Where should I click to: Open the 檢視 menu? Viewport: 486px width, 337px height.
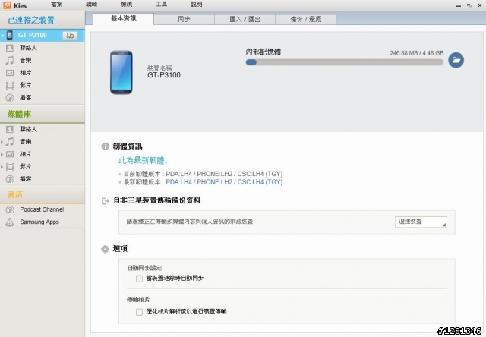(127, 5)
